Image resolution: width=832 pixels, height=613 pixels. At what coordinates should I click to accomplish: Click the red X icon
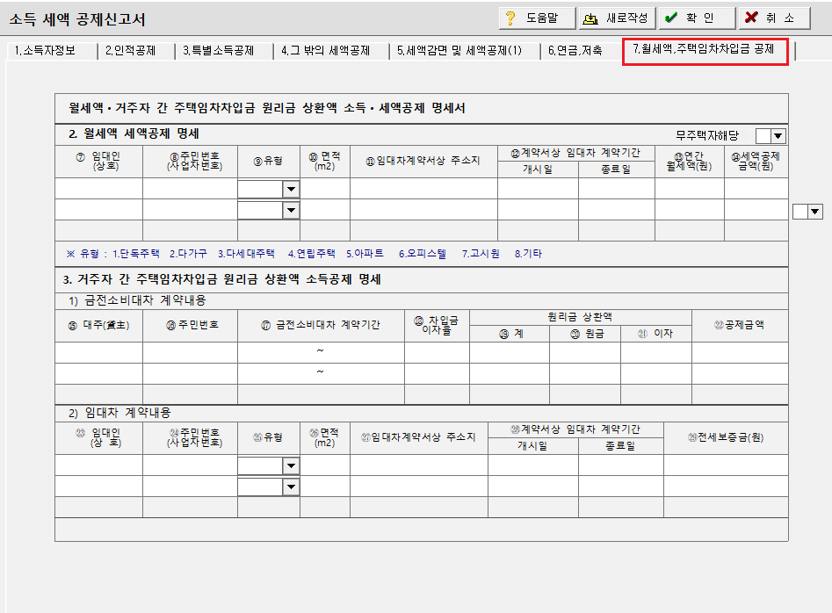(751, 18)
